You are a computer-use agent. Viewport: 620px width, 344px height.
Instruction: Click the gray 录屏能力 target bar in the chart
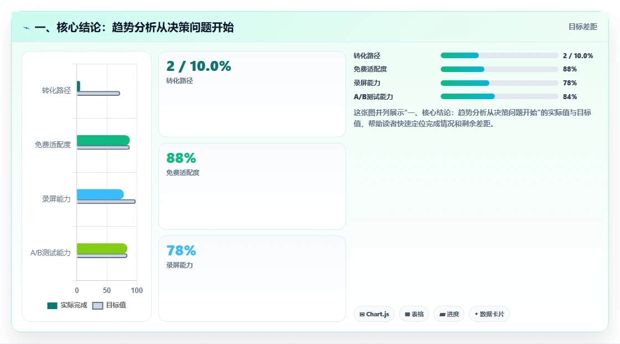coord(106,202)
